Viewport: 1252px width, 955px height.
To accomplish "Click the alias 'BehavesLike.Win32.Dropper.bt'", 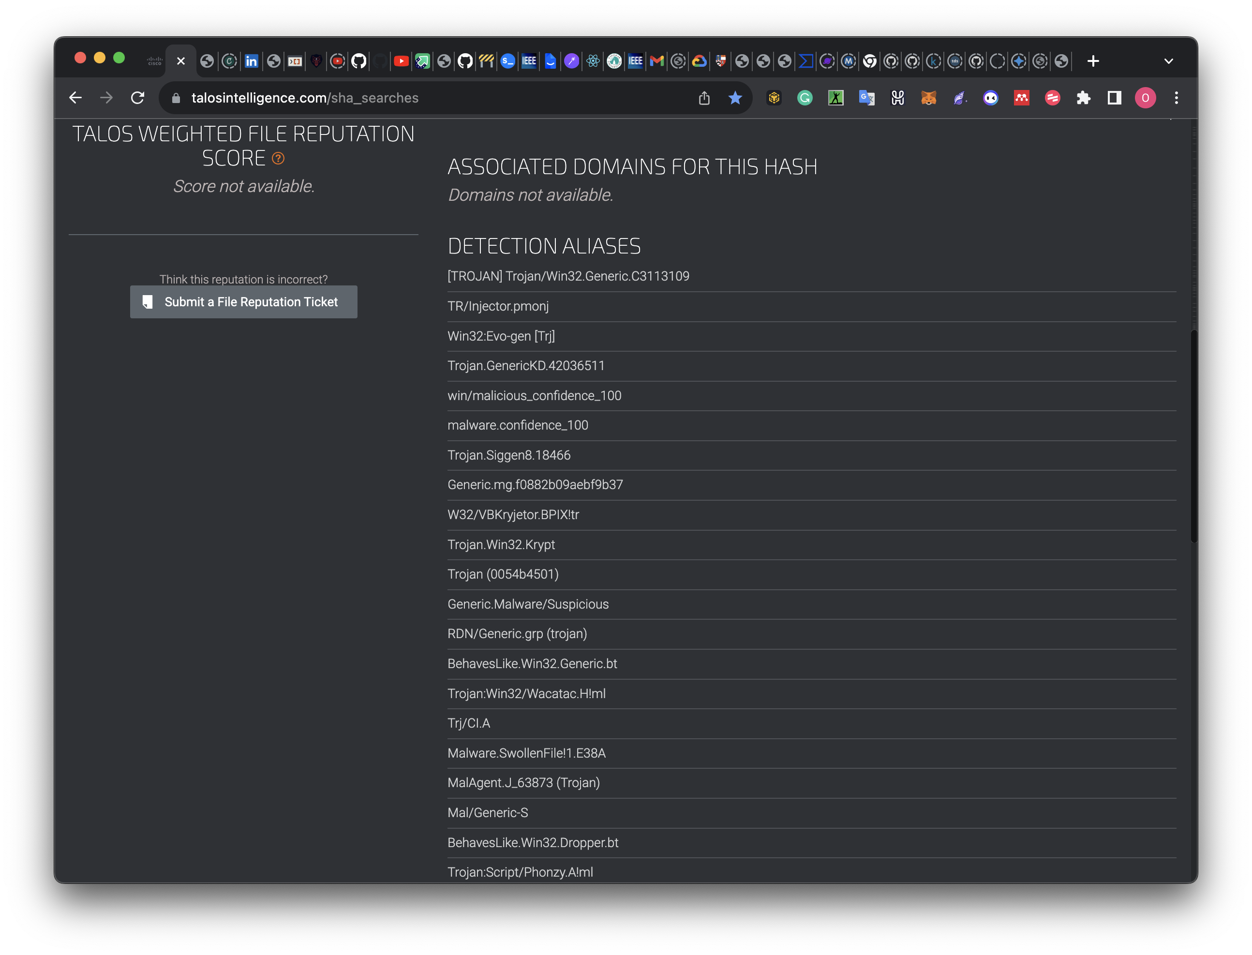I will coord(533,843).
